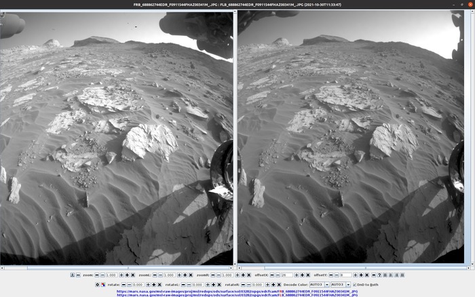Image resolution: width=475 pixels, height=297 pixels.
Task: Click the bold plus button for zoomR
Action: (x=243, y=275)
